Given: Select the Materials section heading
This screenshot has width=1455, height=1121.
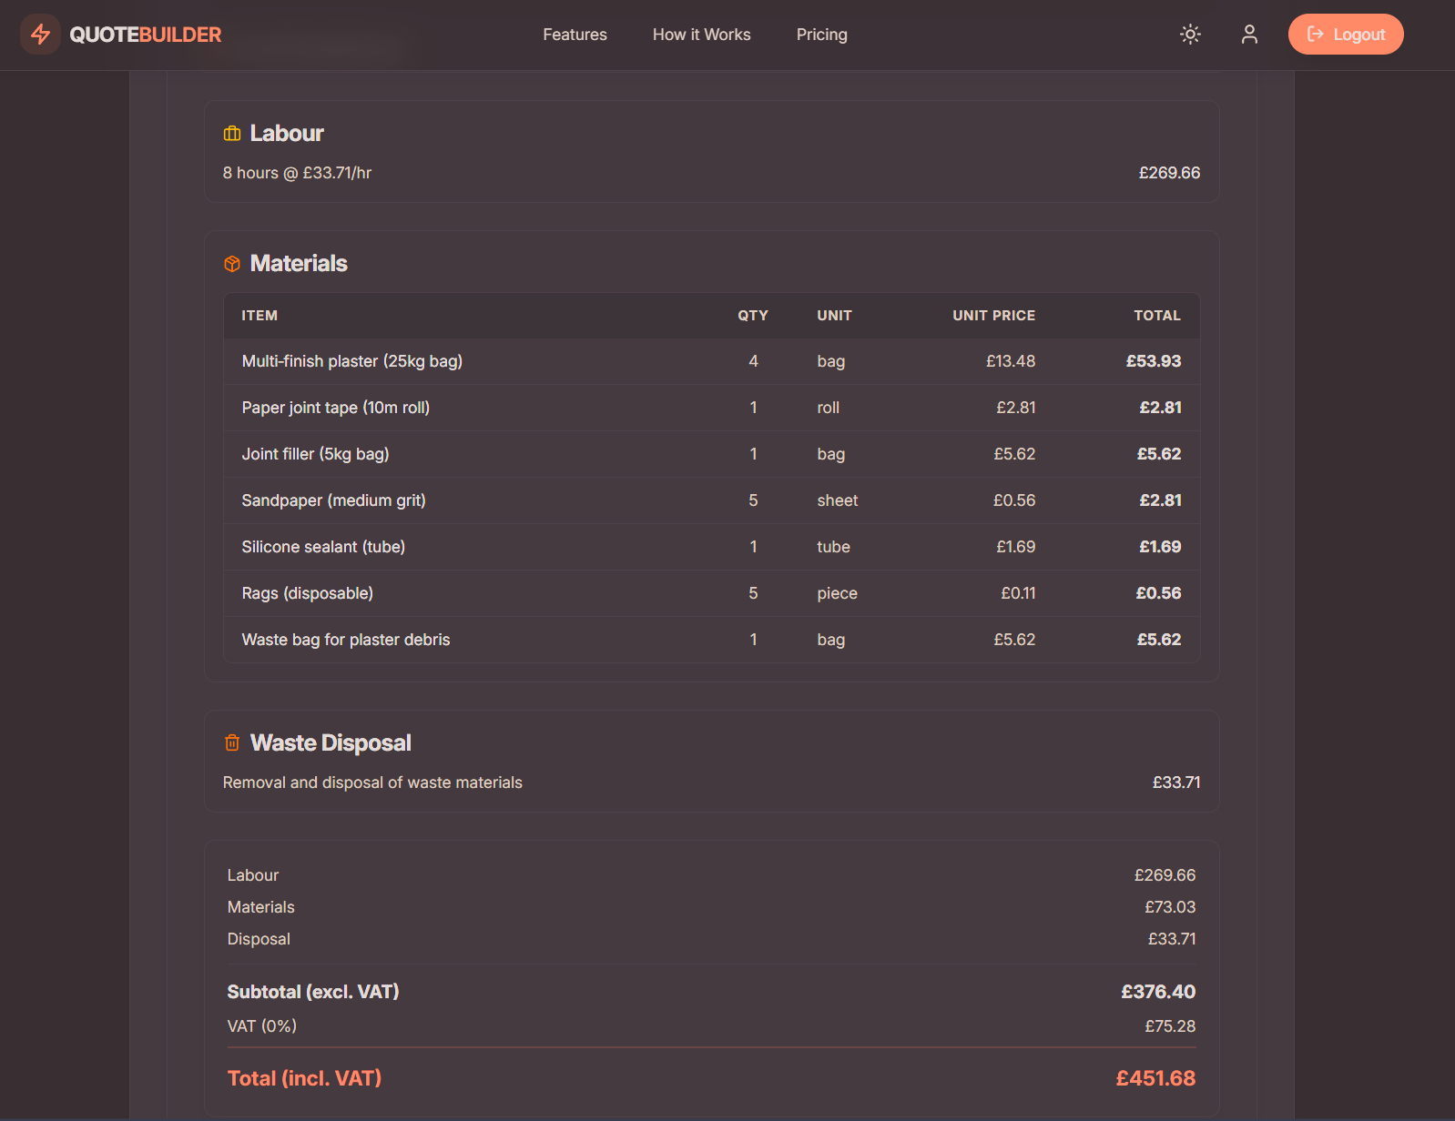Looking at the screenshot, I should point(299,264).
